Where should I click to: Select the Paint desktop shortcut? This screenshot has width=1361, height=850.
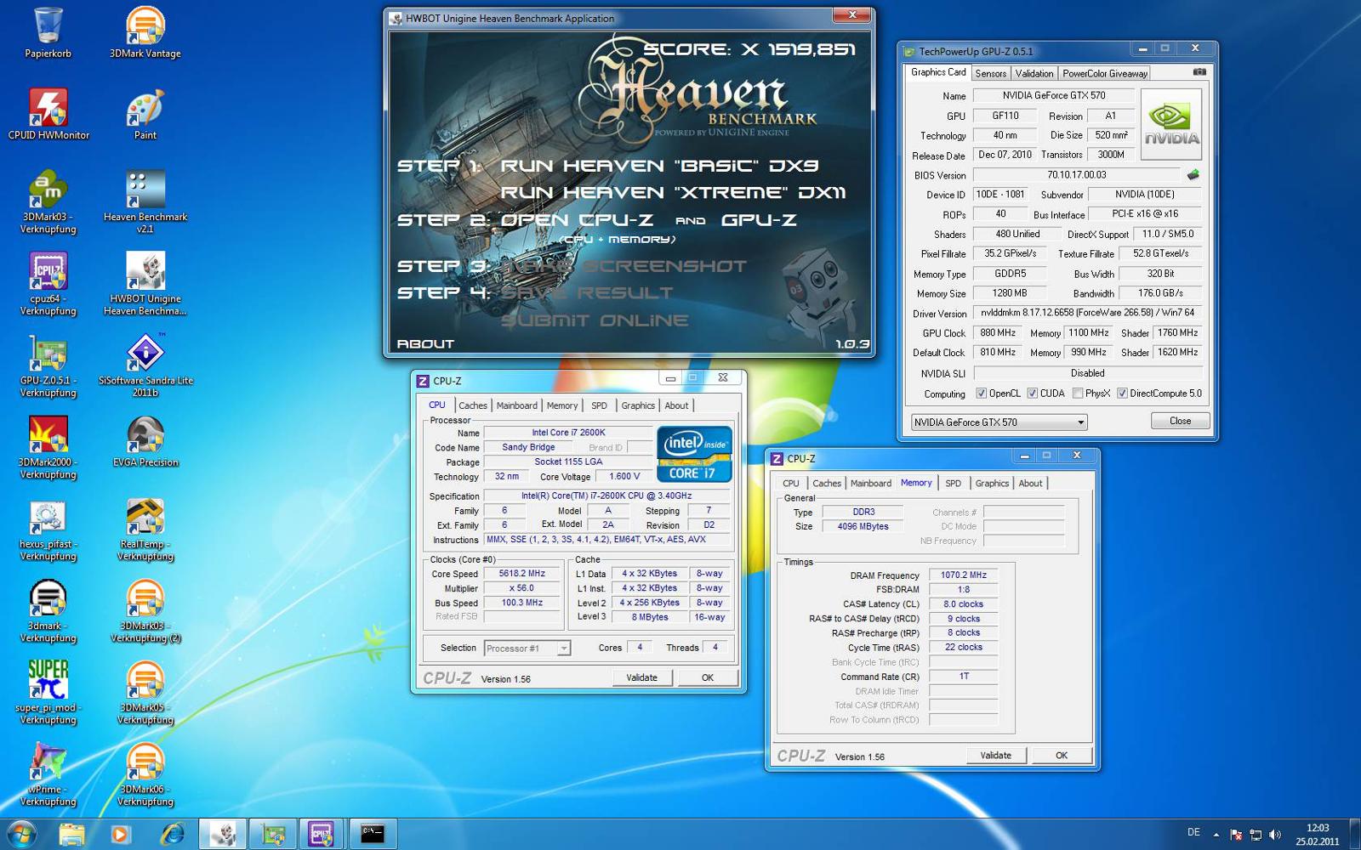click(x=145, y=114)
